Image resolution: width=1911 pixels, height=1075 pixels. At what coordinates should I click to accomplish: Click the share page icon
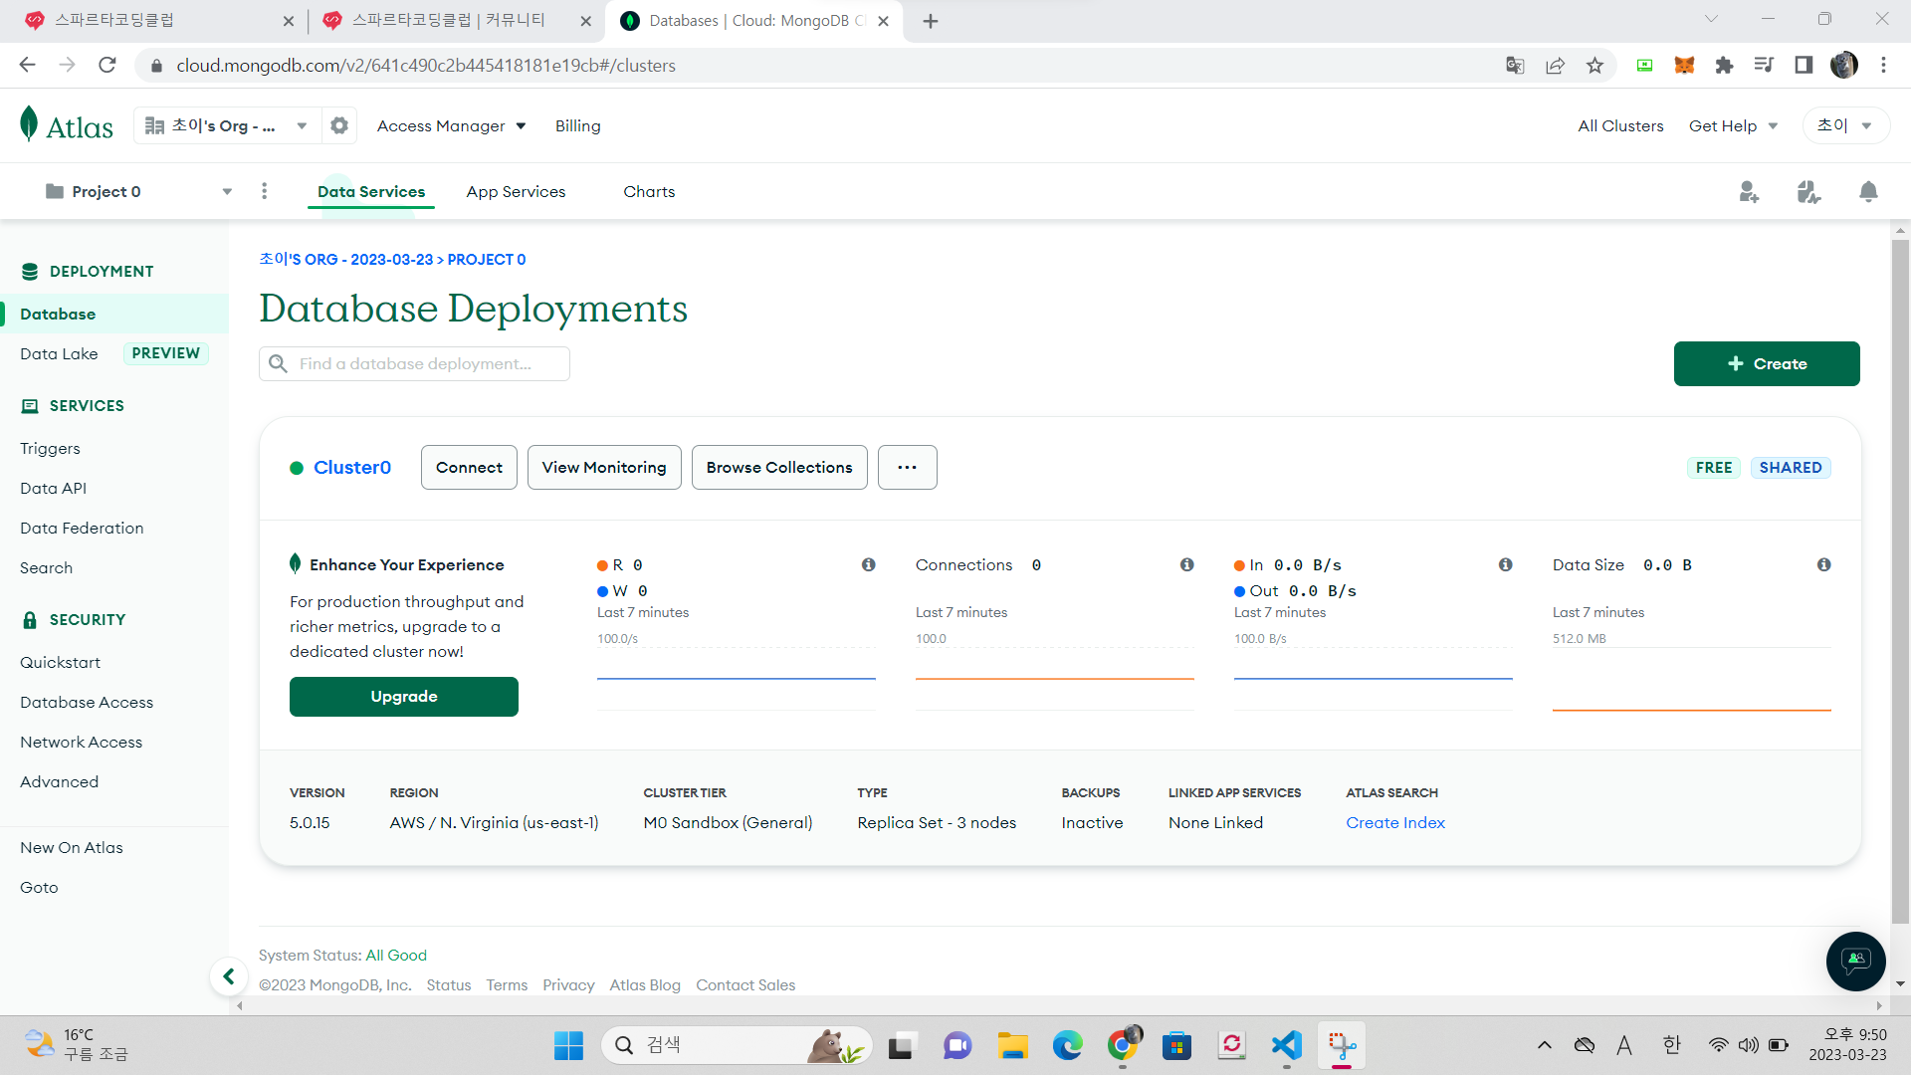(1555, 66)
